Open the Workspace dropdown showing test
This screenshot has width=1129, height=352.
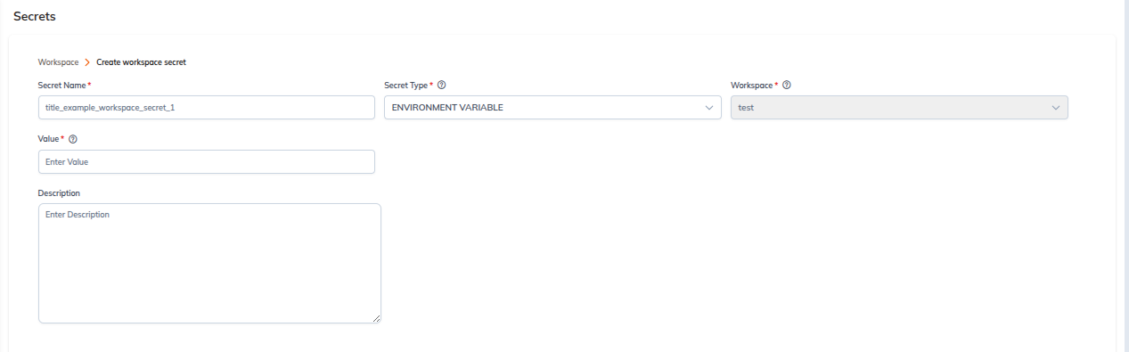[899, 108]
